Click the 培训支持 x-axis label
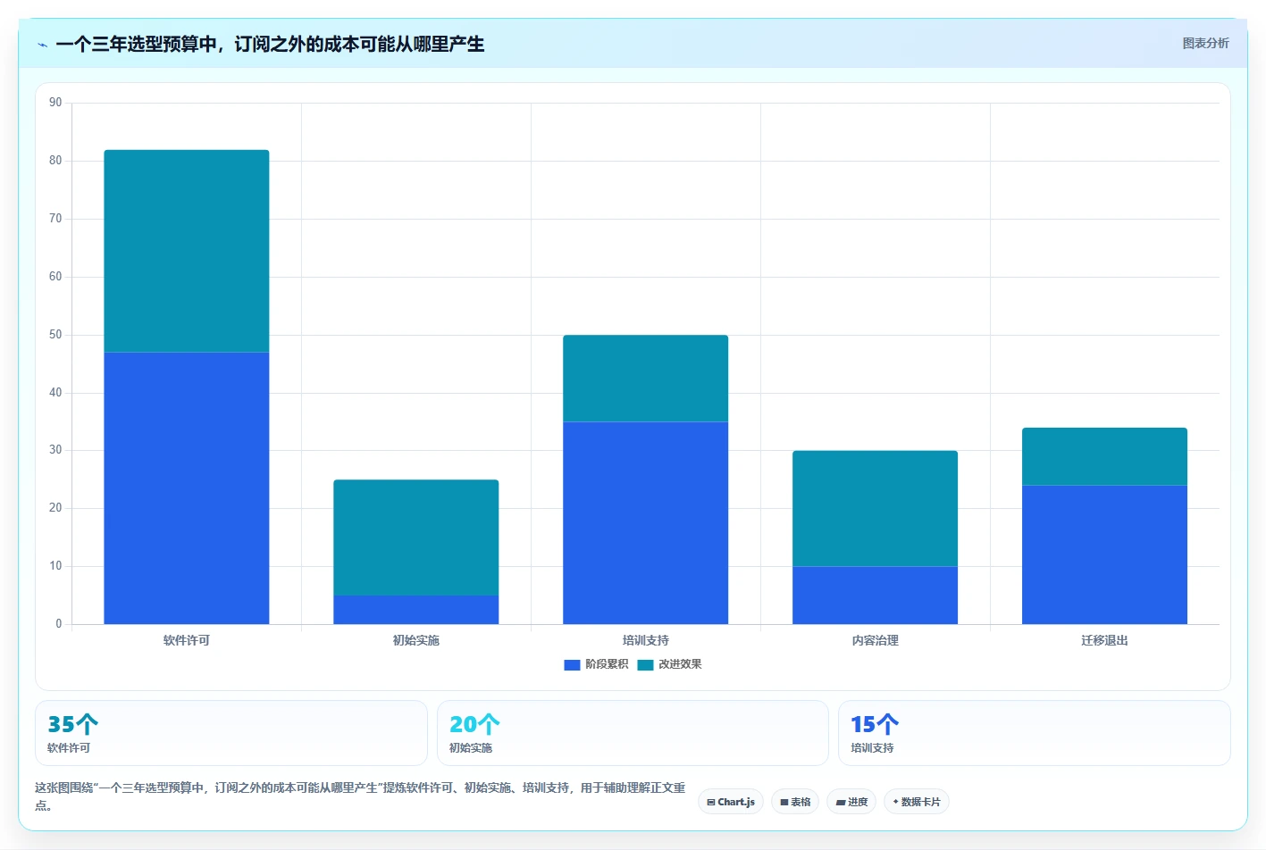 646,640
